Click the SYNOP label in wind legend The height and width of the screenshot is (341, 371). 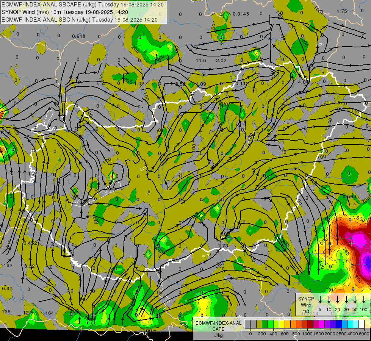[306, 299]
